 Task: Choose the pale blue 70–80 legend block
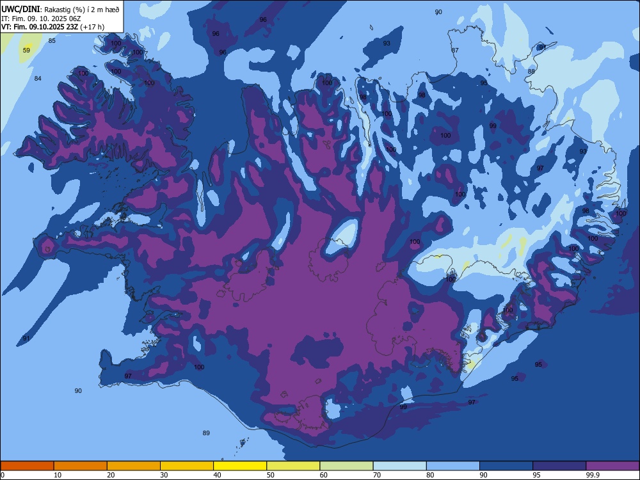tap(400, 466)
